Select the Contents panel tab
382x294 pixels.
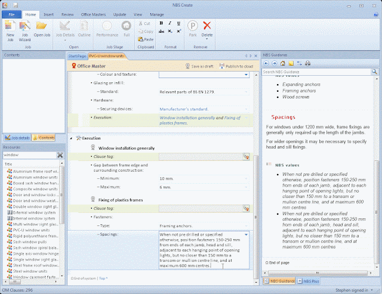44,138
